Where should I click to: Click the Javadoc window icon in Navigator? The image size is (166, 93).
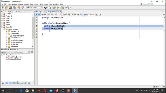pyautogui.click(x=32, y=52)
